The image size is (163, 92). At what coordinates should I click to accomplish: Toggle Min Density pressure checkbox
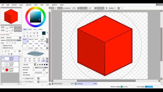click(33, 75)
